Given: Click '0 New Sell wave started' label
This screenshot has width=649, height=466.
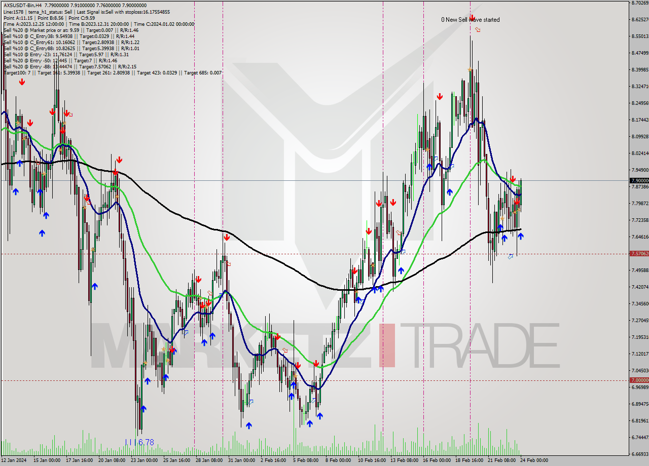Looking at the screenshot, I should tap(470, 20).
